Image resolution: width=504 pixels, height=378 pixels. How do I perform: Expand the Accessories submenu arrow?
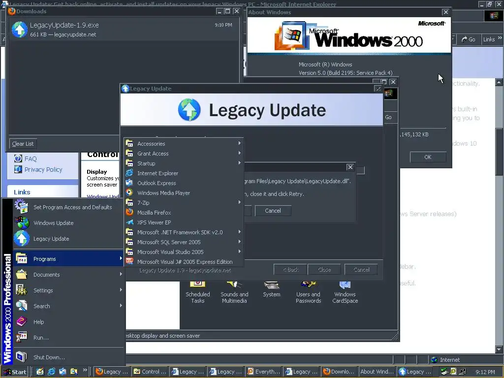point(240,143)
